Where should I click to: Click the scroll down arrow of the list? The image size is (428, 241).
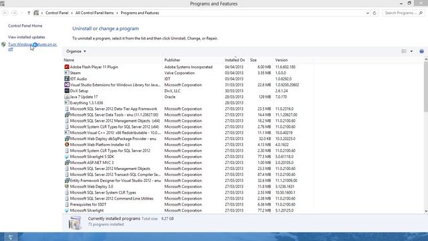[x=426, y=212]
